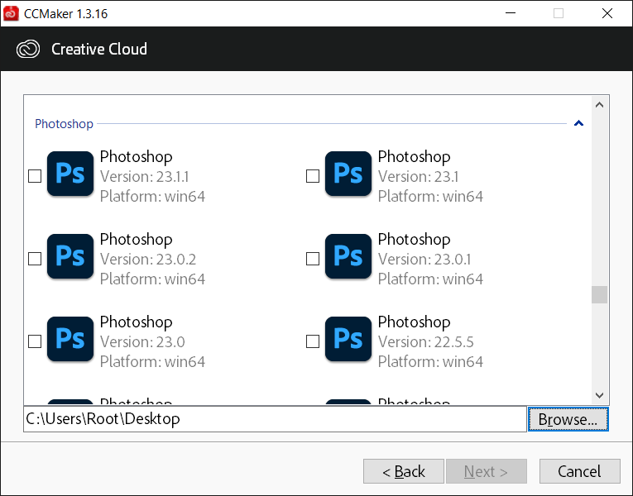Click the Creative Cloud logo in header
633x496 pixels.
28,50
